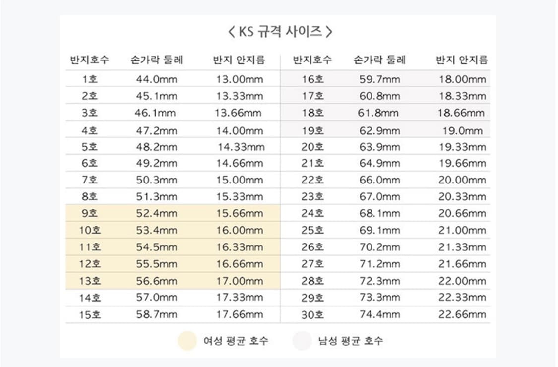Viewport: 558px width, 367px height.
Task: Click the 'KS 규격 사이즈' title
Action: 279,32
